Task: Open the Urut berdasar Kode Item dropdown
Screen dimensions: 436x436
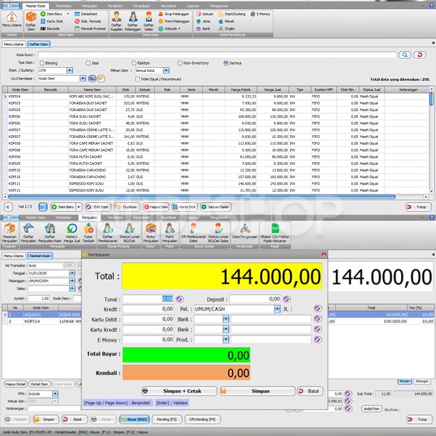Action: click(83, 79)
